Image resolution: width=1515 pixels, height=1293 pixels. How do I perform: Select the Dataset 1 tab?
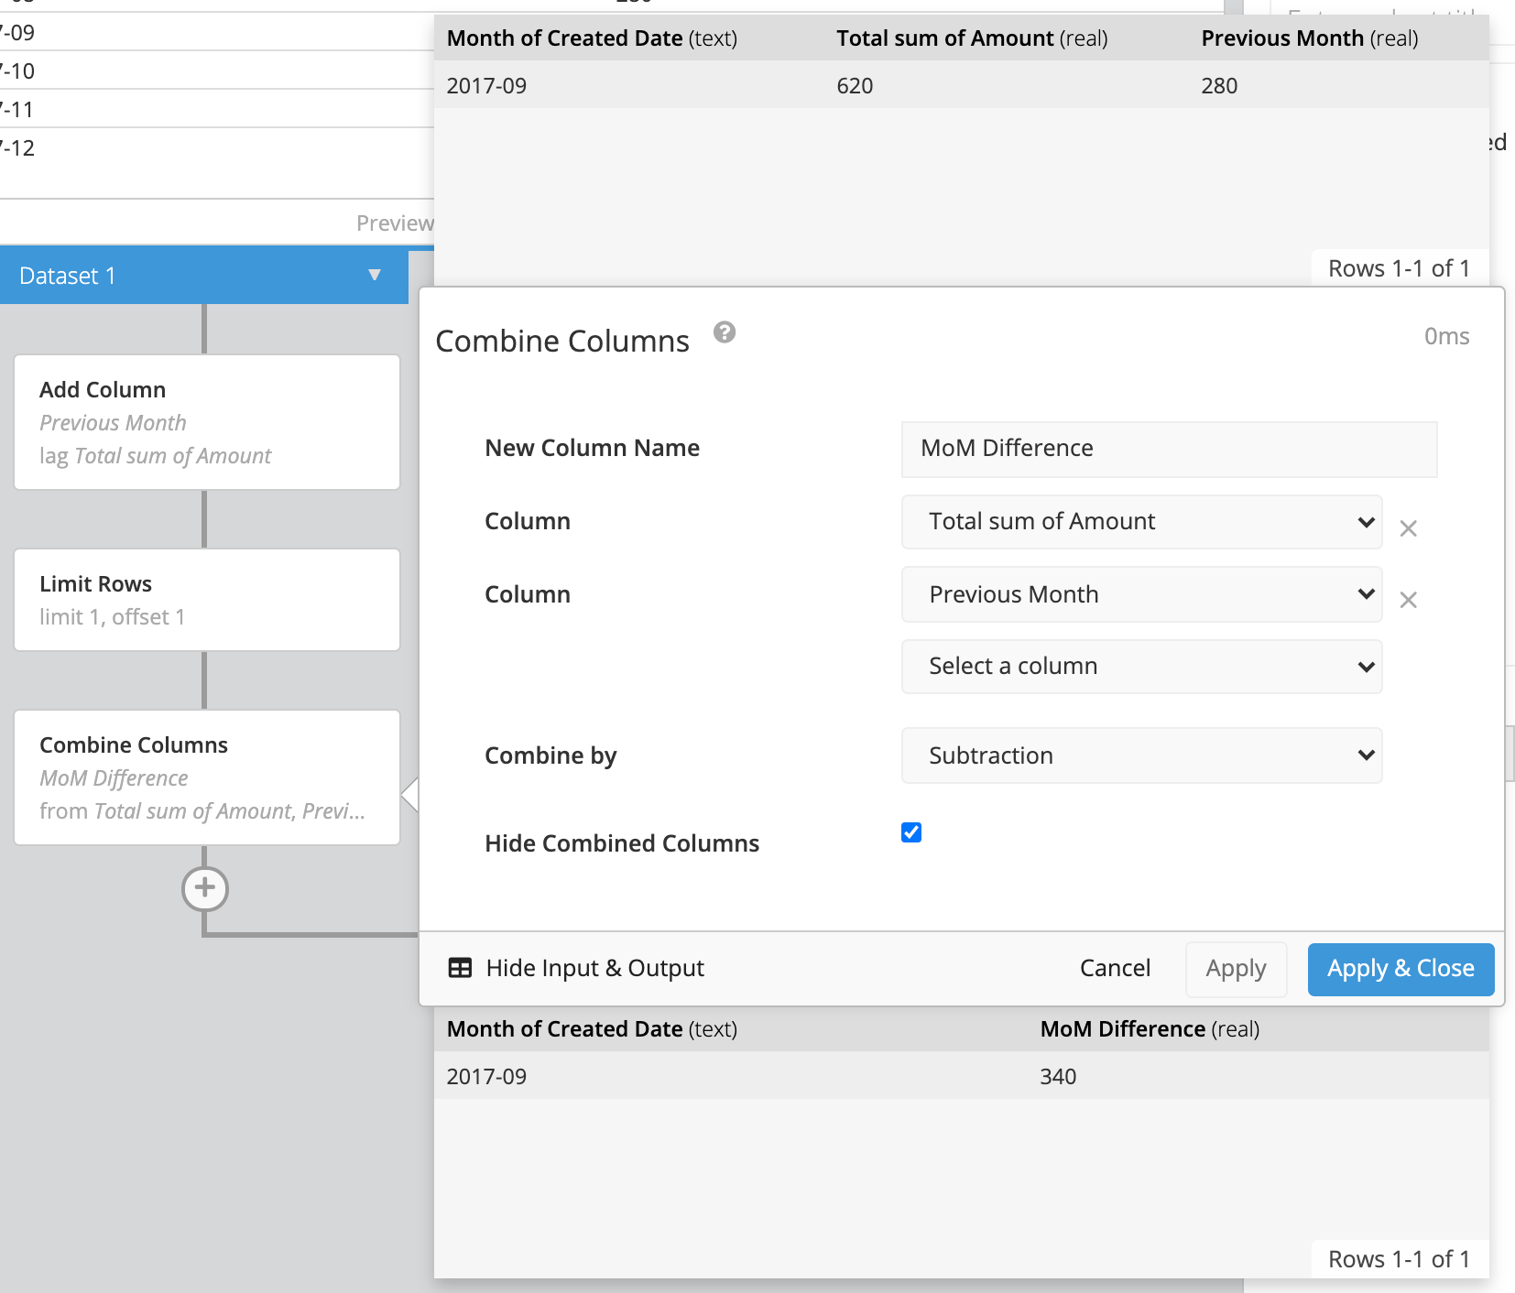[x=203, y=275]
